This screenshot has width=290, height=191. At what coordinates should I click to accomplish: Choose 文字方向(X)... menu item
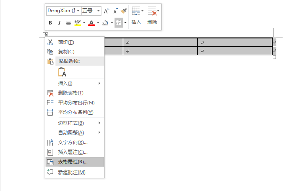click(75, 142)
